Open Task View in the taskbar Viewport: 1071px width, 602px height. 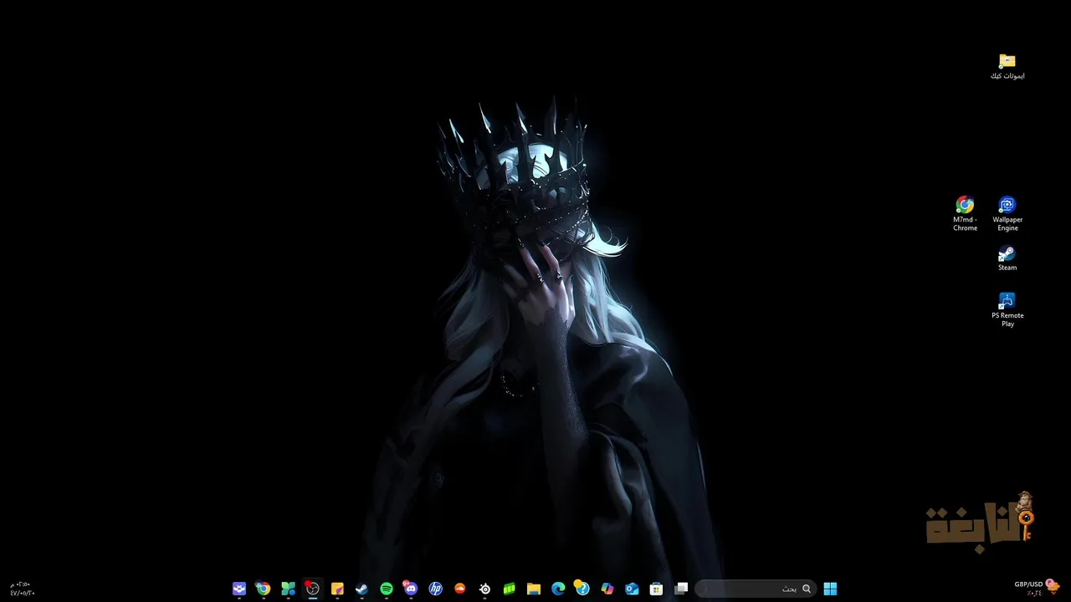point(681,589)
